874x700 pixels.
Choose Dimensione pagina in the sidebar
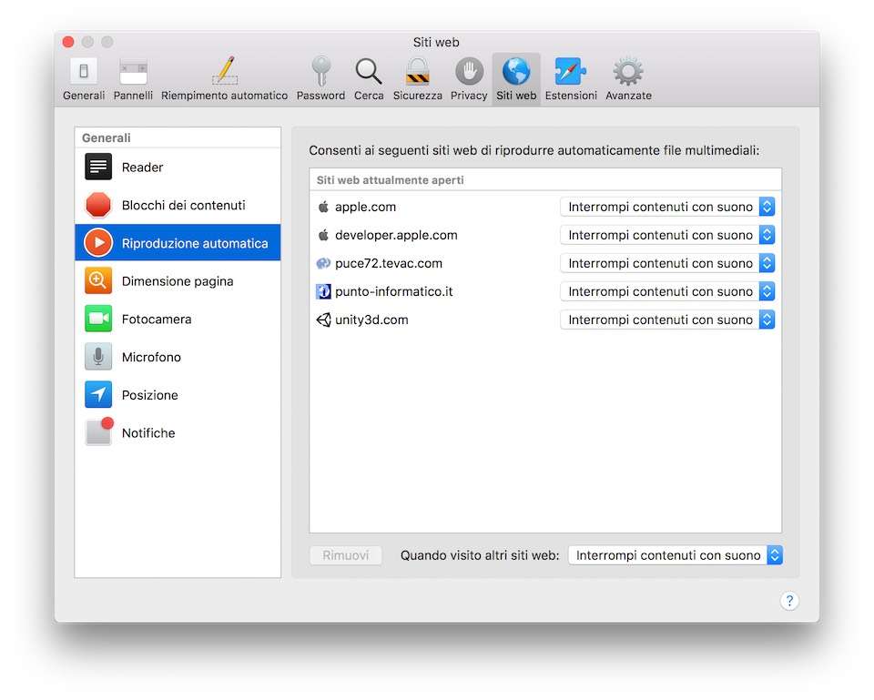tap(178, 281)
